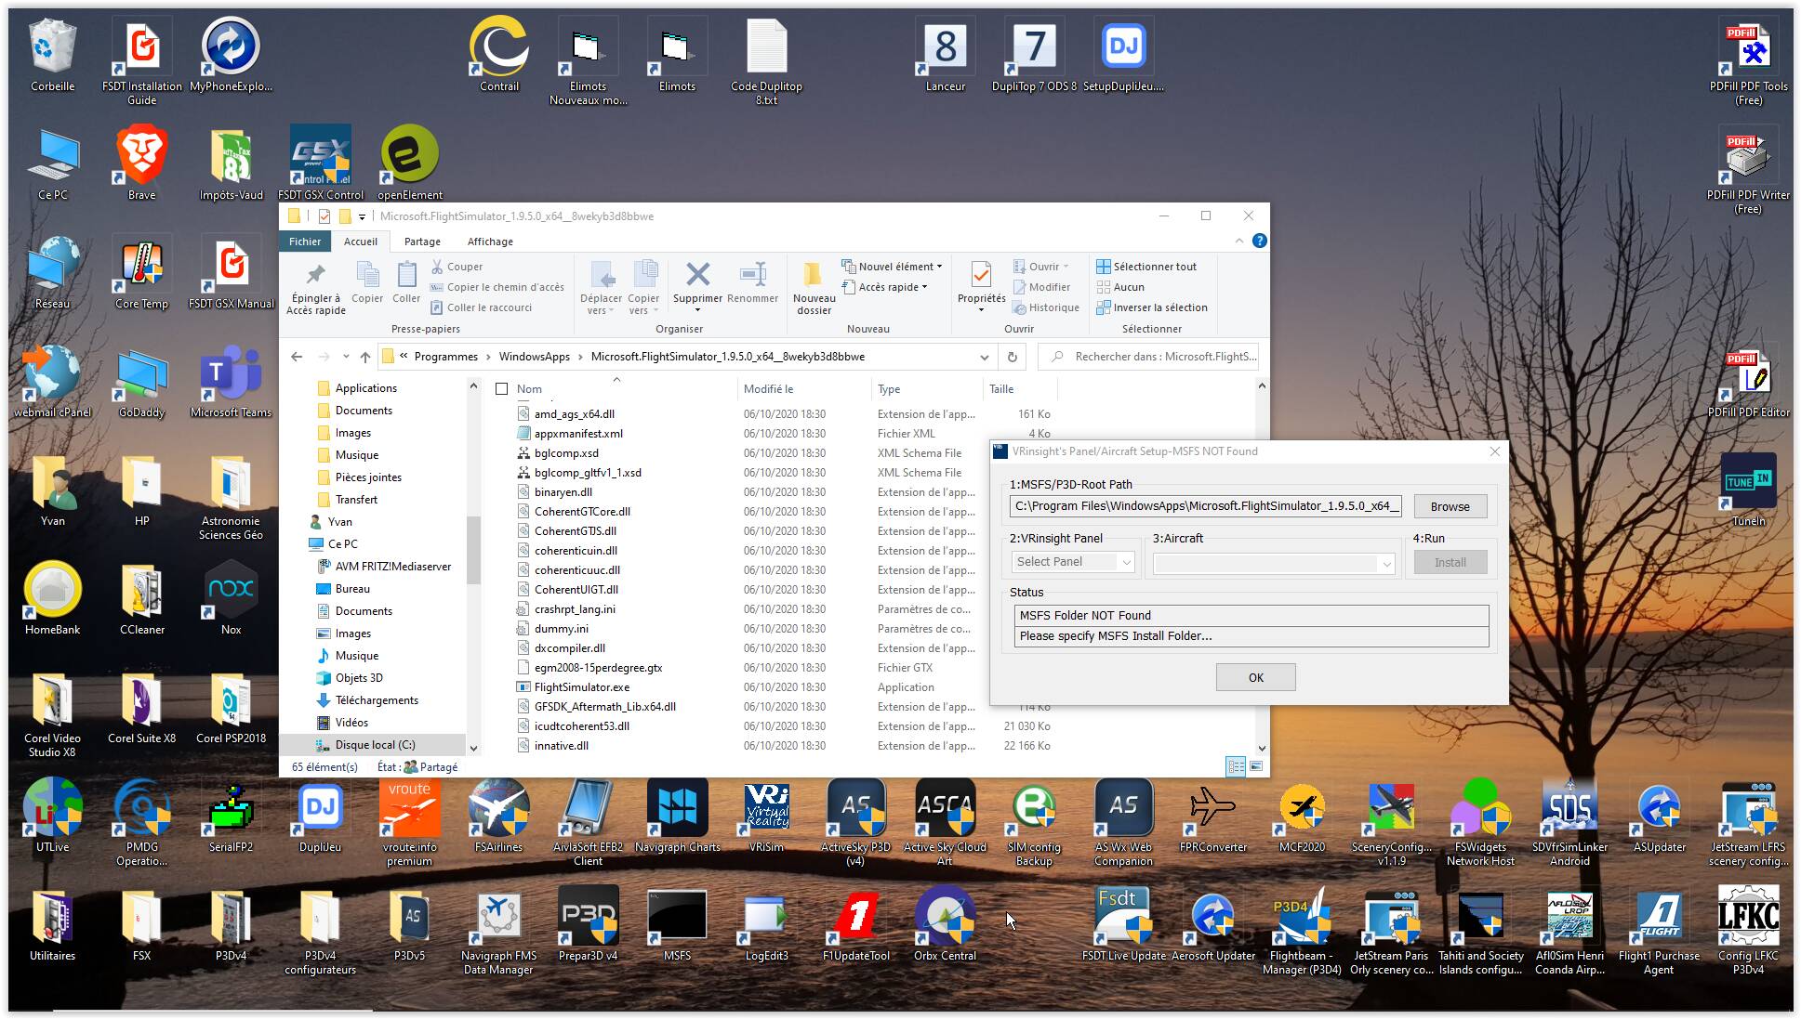Click the Explorer up-arrow navigation button
This screenshot has width=1801, height=1019.
point(365,357)
